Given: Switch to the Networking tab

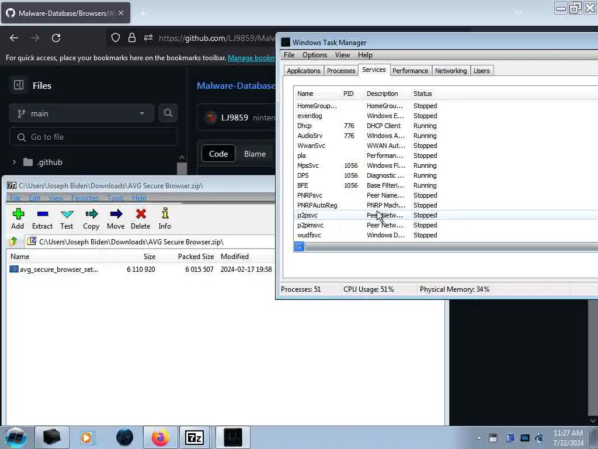Looking at the screenshot, I should [x=451, y=71].
